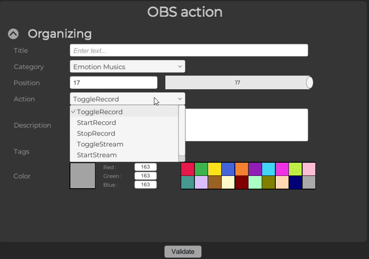Viewport: 369px width, 259px height.
Task: Choose StopRecord from the action list
Action: pyautogui.click(x=124, y=133)
